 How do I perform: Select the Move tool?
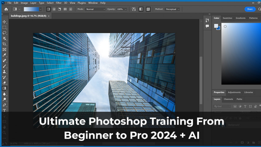click(x=4, y=22)
